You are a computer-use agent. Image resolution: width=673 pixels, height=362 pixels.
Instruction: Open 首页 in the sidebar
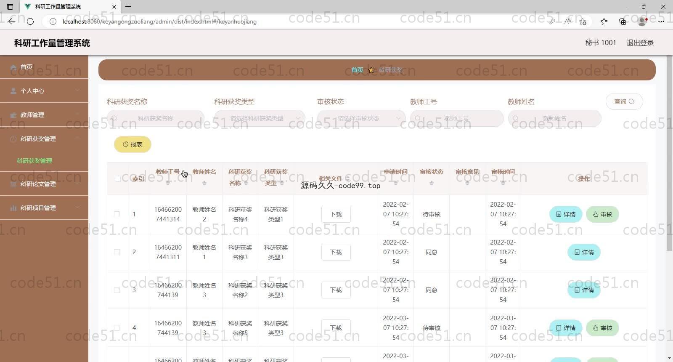(44, 67)
